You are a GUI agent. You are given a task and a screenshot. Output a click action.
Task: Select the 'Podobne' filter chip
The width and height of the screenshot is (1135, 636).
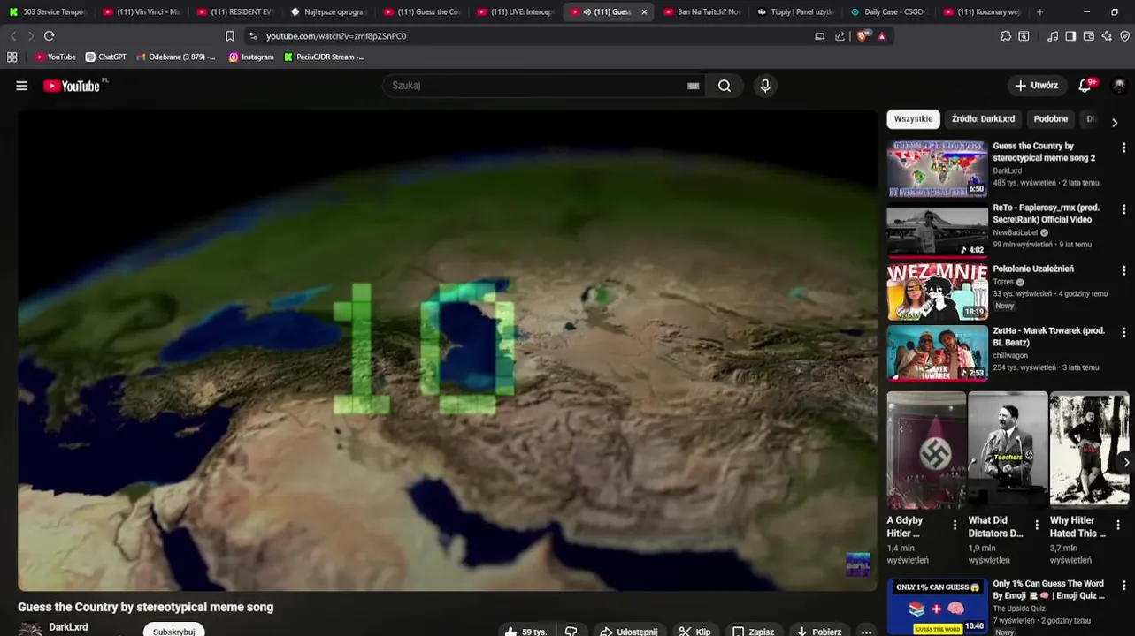(1051, 118)
